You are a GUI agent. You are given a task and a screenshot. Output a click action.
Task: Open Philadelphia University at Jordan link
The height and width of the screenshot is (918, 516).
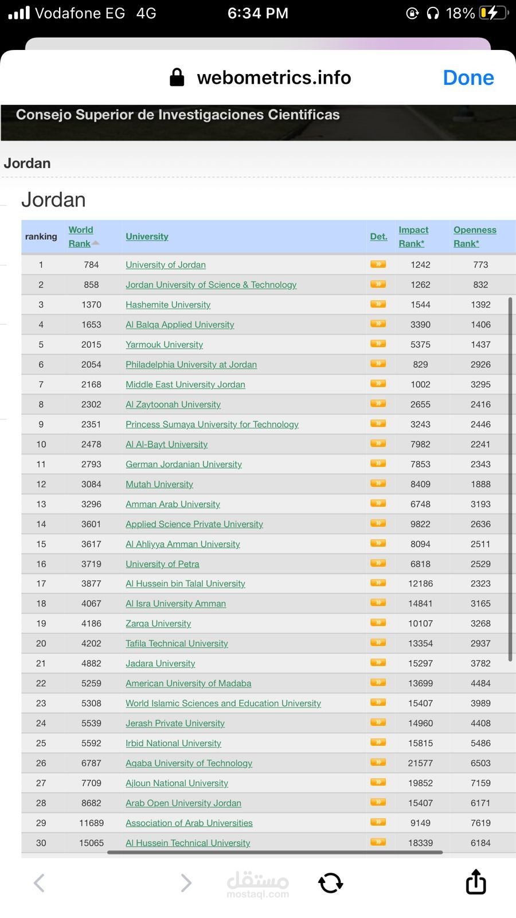click(x=191, y=364)
